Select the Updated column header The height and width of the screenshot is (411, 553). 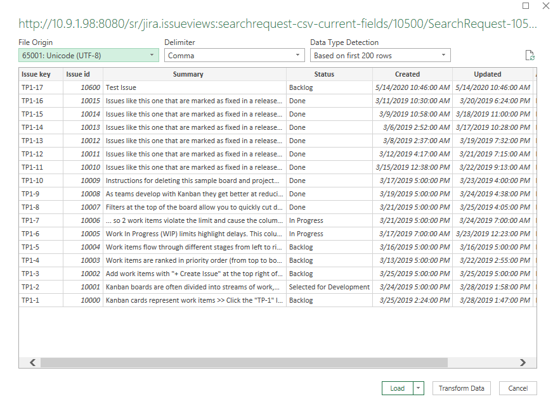pyautogui.click(x=487, y=74)
